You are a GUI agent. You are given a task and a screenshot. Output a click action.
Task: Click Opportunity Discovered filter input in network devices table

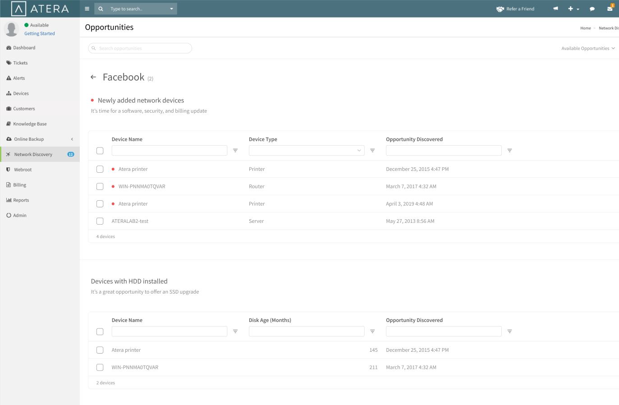(444, 151)
